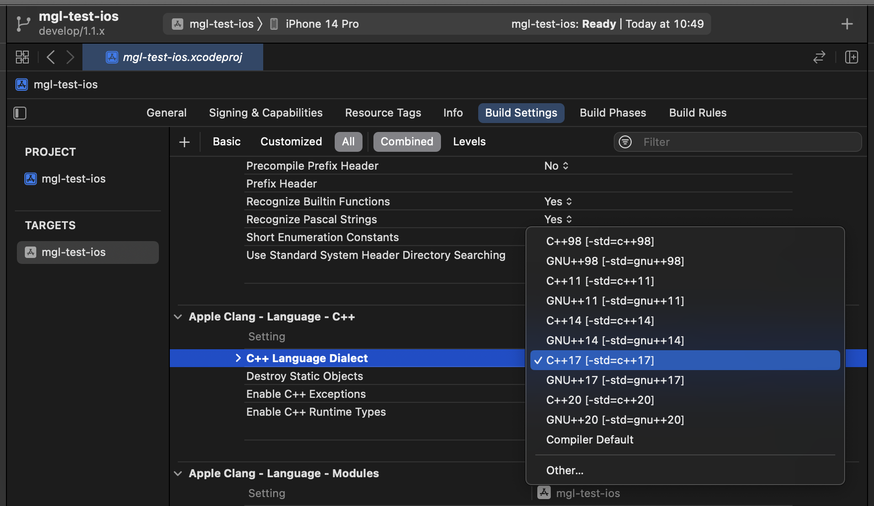
Task: Choose GNU++14 [-std=gnu++14] dialect
Action: (x=685, y=340)
